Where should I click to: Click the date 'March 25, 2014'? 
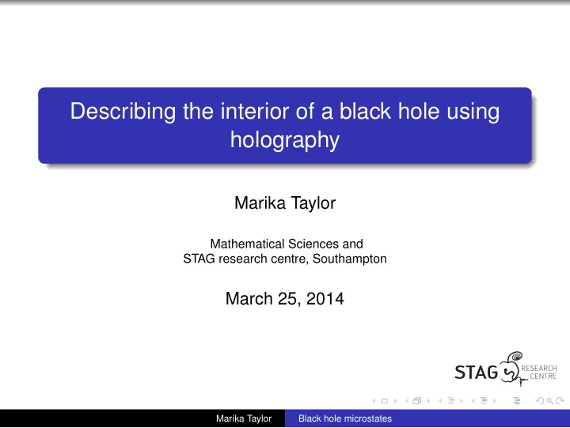(x=285, y=299)
